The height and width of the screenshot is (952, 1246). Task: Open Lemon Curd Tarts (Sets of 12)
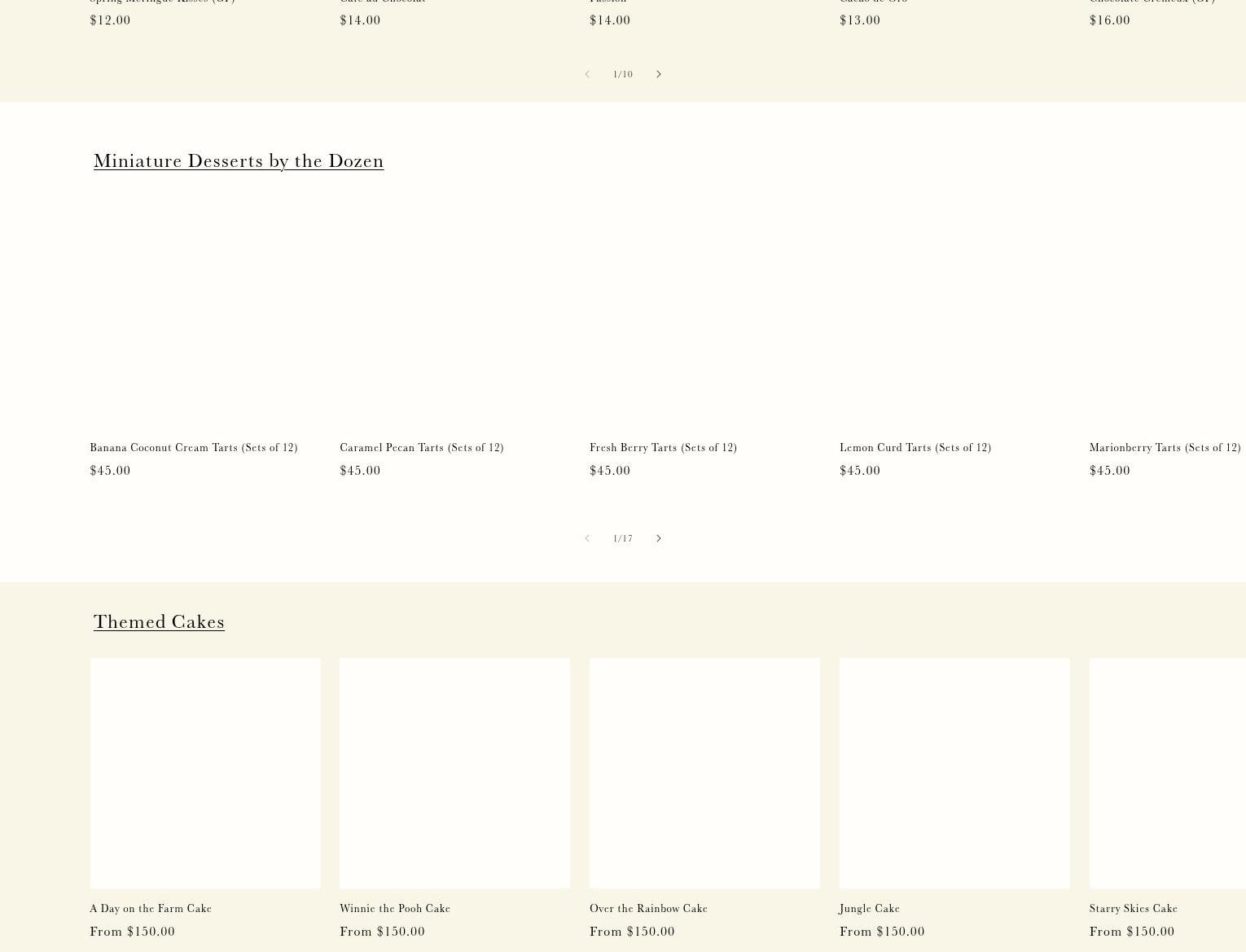(915, 447)
